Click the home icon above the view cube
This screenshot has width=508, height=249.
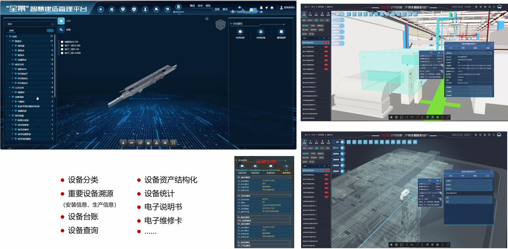[207, 19]
